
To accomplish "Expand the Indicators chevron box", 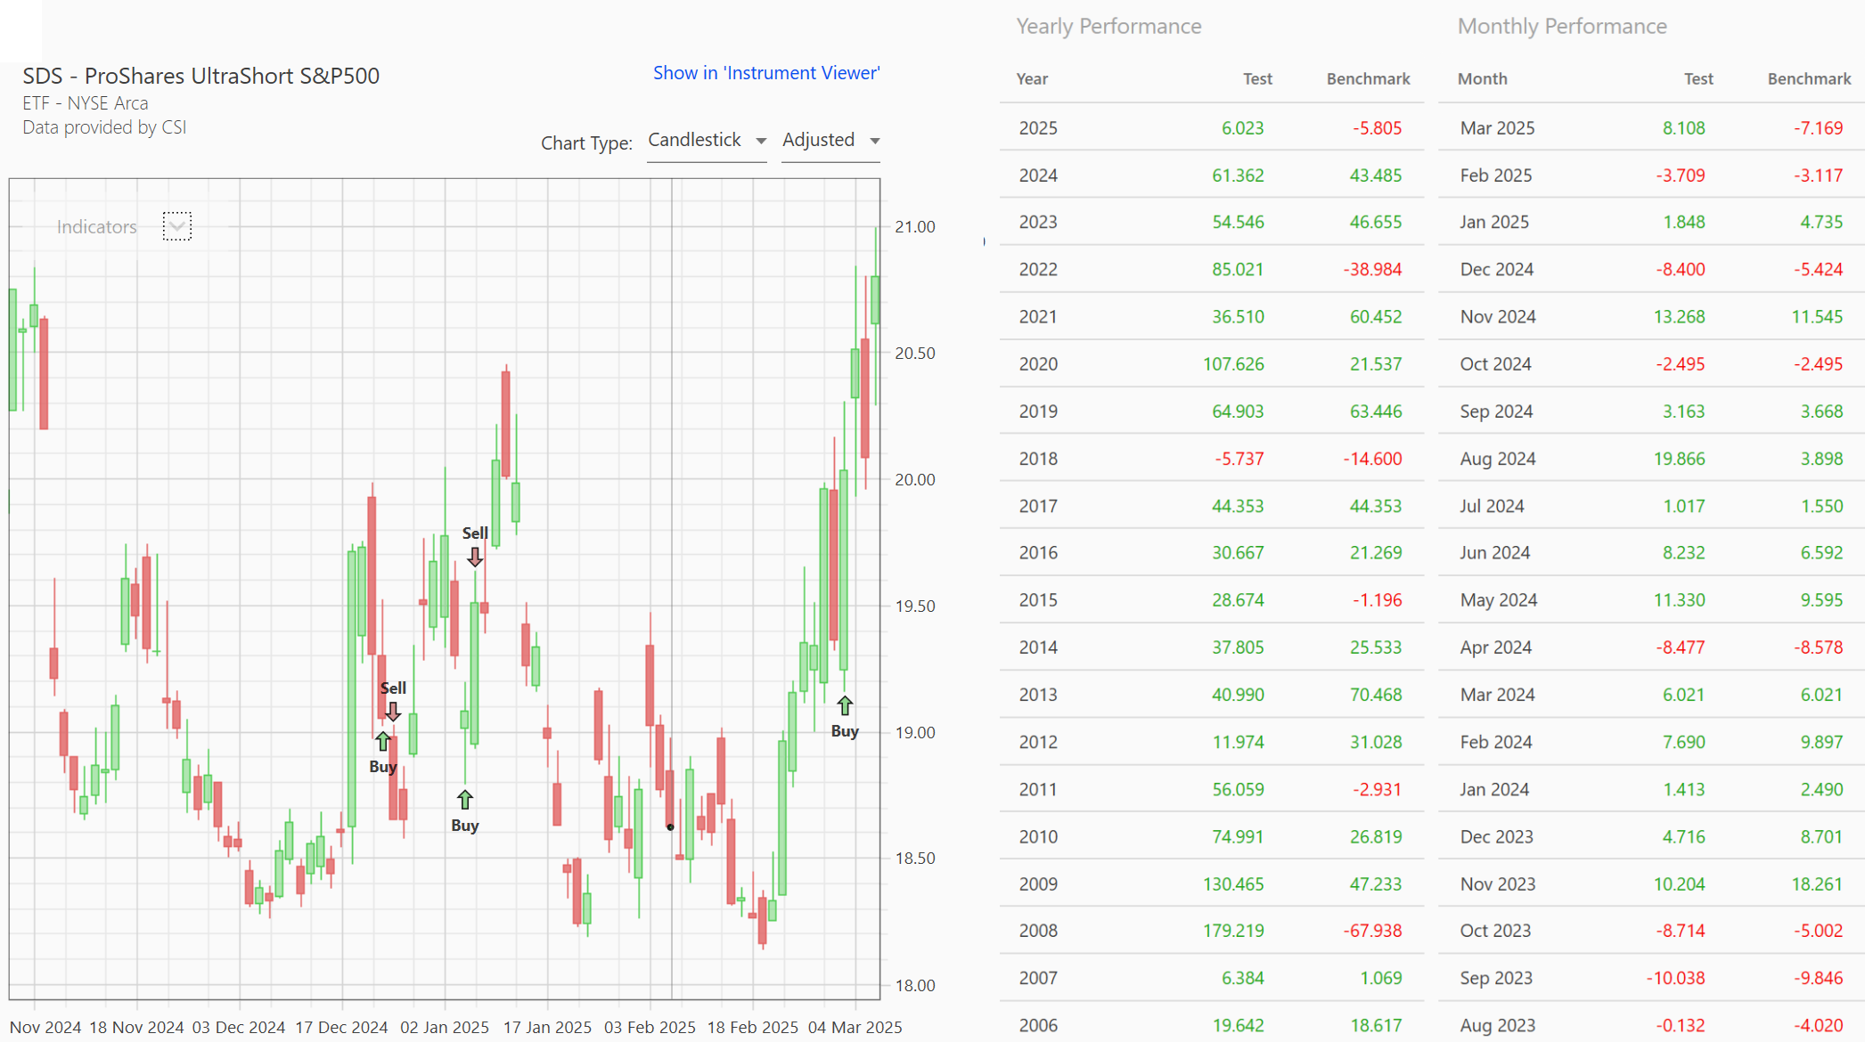I will [x=177, y=226].
